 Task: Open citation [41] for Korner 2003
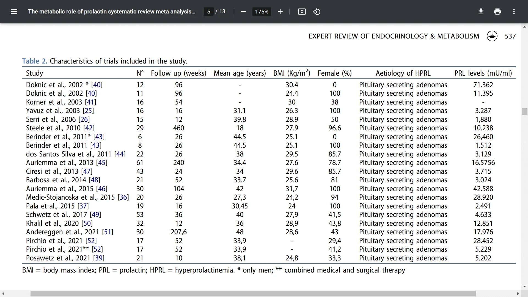90,102
